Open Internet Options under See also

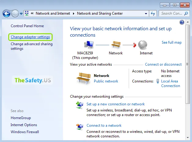(x=24, y=125)
